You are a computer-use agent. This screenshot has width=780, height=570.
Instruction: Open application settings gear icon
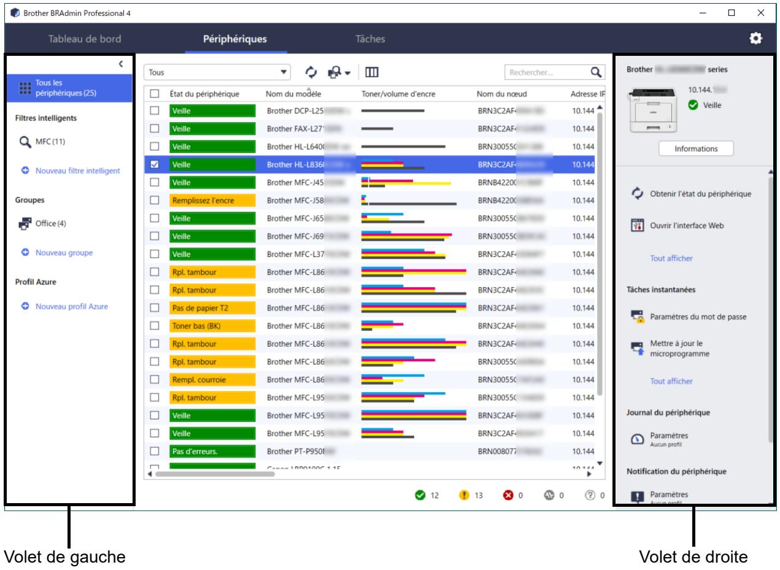click(757, 39)
